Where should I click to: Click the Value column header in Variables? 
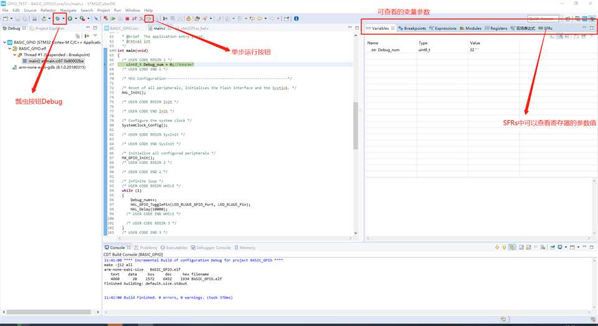(x=475, y=43)
